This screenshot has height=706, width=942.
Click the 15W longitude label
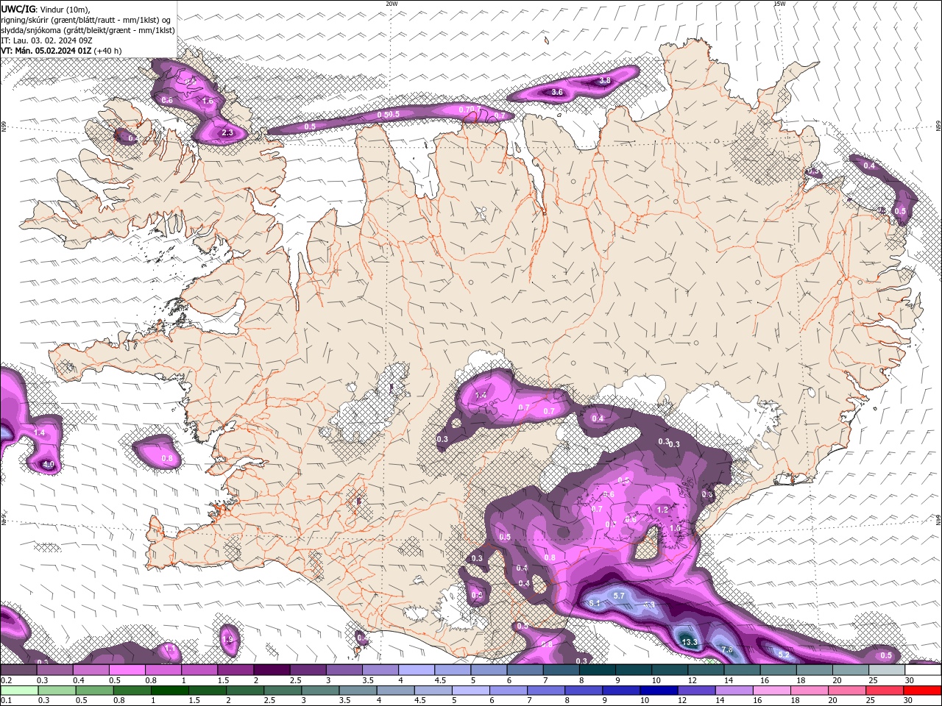point(779,4)
